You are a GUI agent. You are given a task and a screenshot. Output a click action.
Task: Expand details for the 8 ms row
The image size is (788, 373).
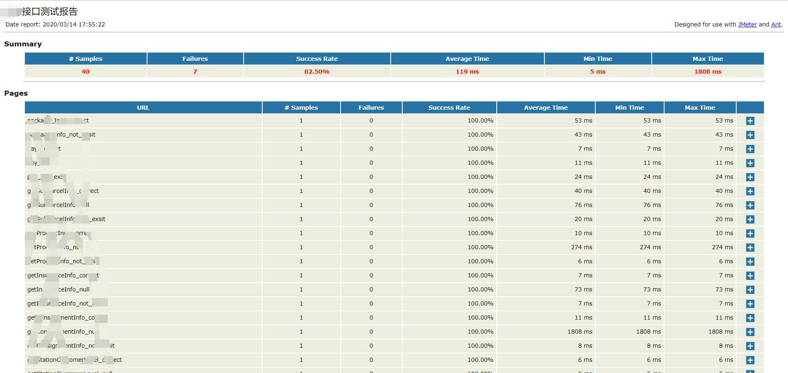[750, 346]
